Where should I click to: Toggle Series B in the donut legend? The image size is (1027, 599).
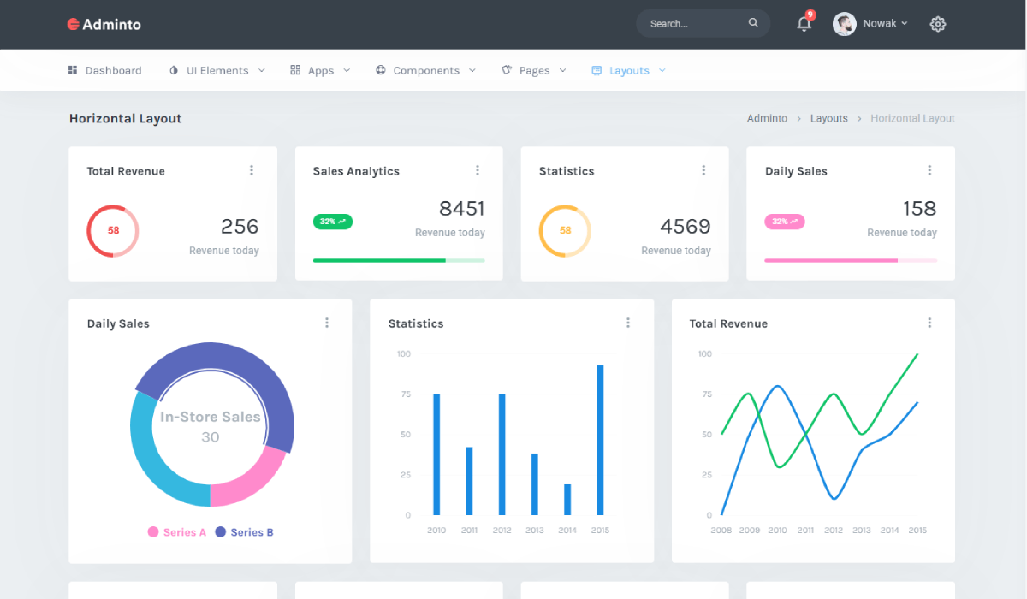coord(244,532)
